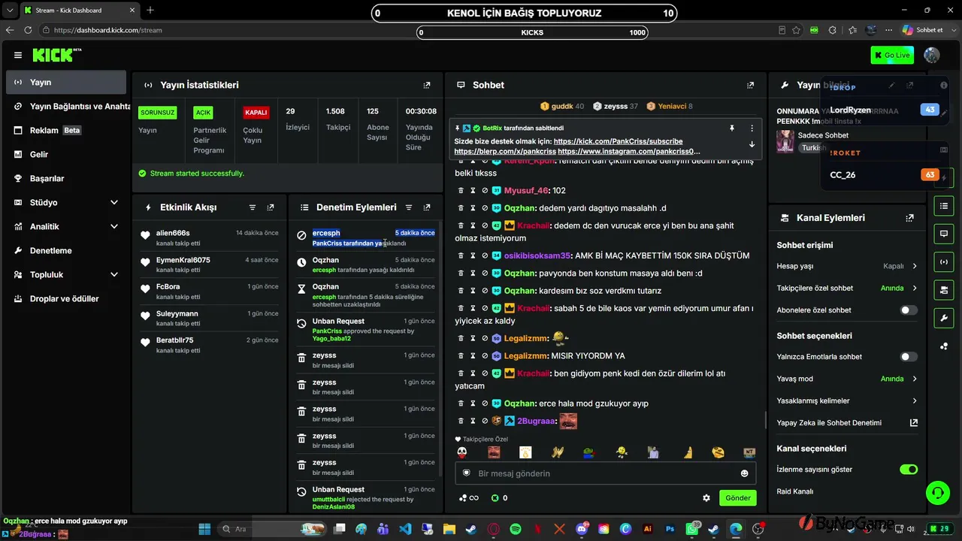Pop out the Denetim Eylemleri panel
Screen dimensions: 962x541
(x=427, y=207)
